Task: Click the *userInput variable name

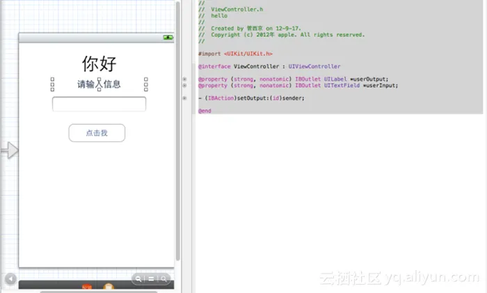Action: 381,86
